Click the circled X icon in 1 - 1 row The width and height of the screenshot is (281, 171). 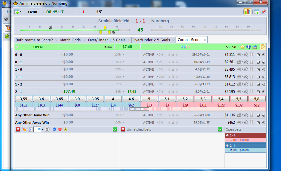(x=264, y=77)
